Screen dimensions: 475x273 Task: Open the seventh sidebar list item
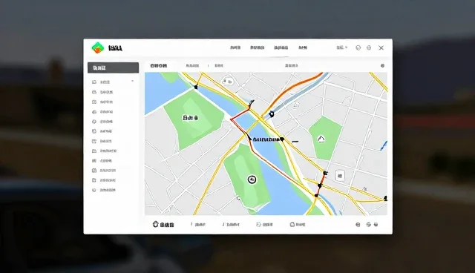102,141
